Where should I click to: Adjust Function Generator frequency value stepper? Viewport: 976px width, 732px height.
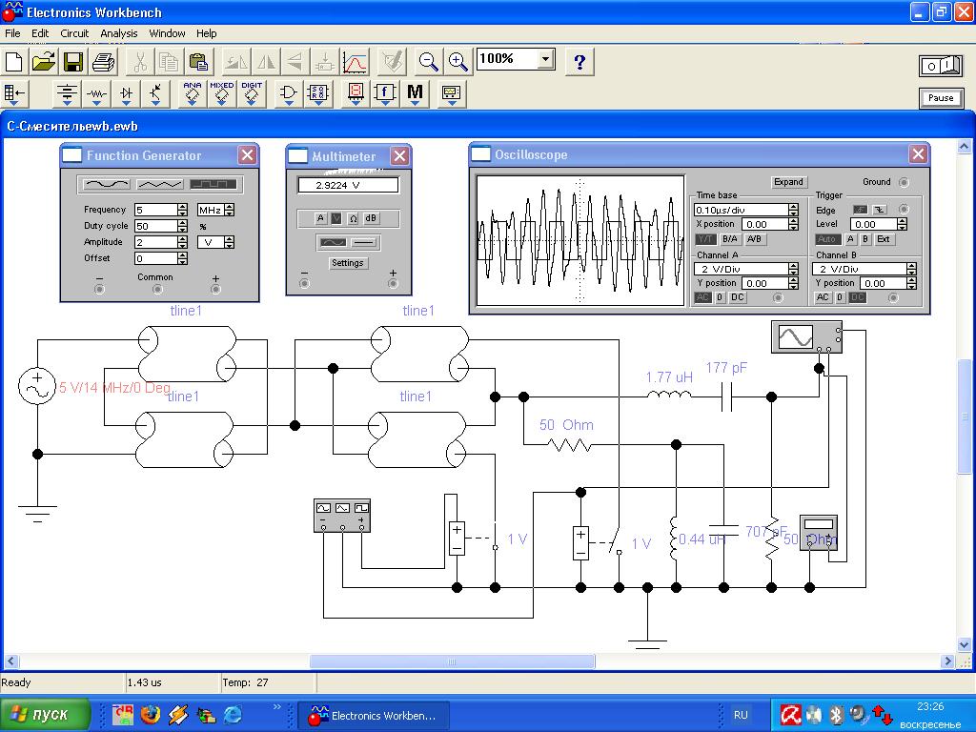182,210
